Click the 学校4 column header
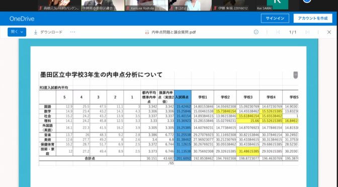This screenshot has width=338, height=187. coord(271,97)
